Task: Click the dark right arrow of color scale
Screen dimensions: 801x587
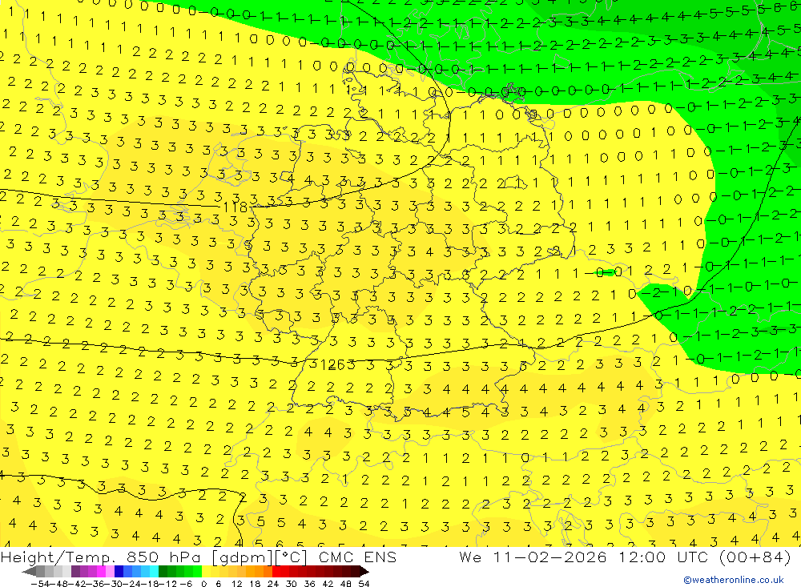Action: pyautogui.click(x=364, y=571)
